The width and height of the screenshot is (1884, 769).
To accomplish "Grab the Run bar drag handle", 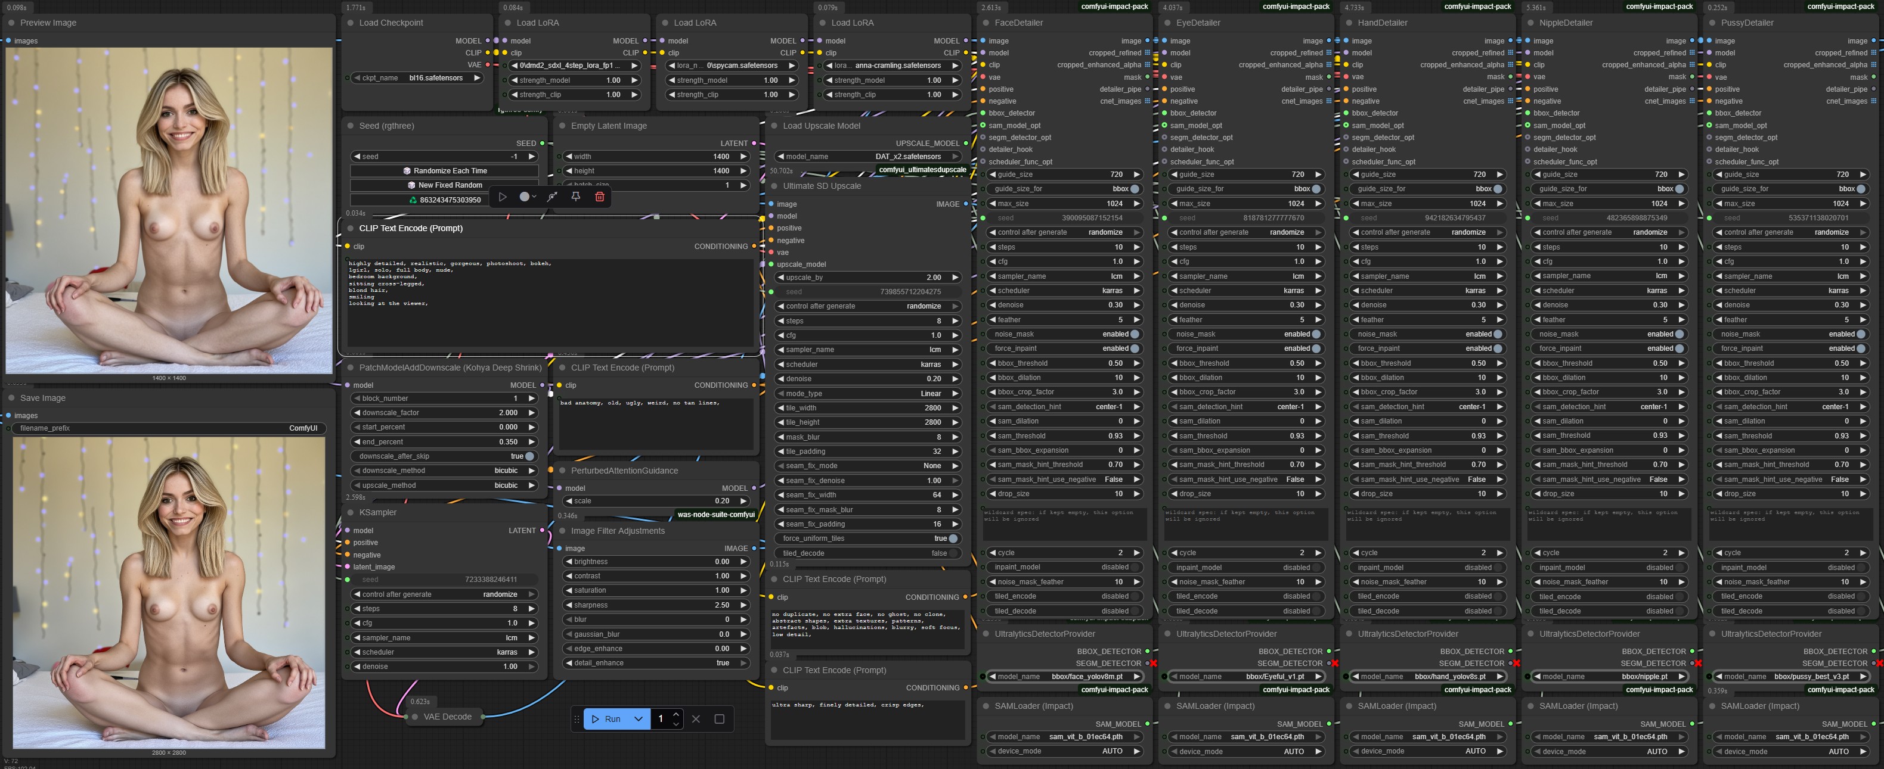I will click(x=577, y=718).
